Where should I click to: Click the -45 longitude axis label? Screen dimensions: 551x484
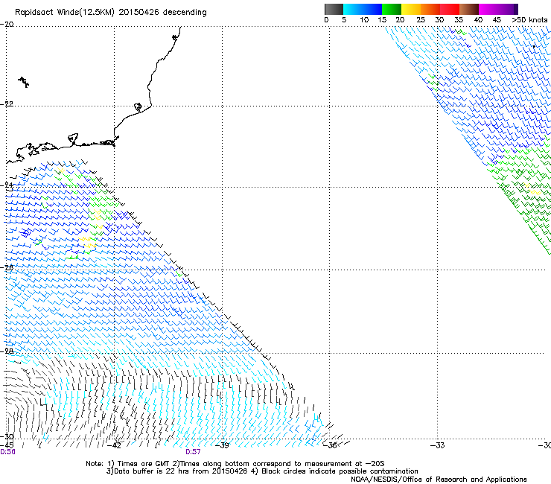[x=7, y=445]
